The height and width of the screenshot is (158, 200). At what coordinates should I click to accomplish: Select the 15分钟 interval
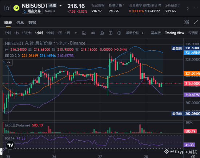click(27, 33)
